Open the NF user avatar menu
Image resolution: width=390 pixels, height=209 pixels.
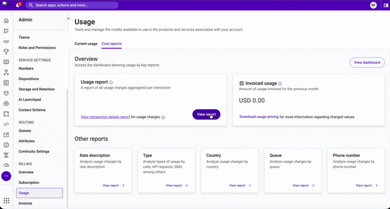373,5
